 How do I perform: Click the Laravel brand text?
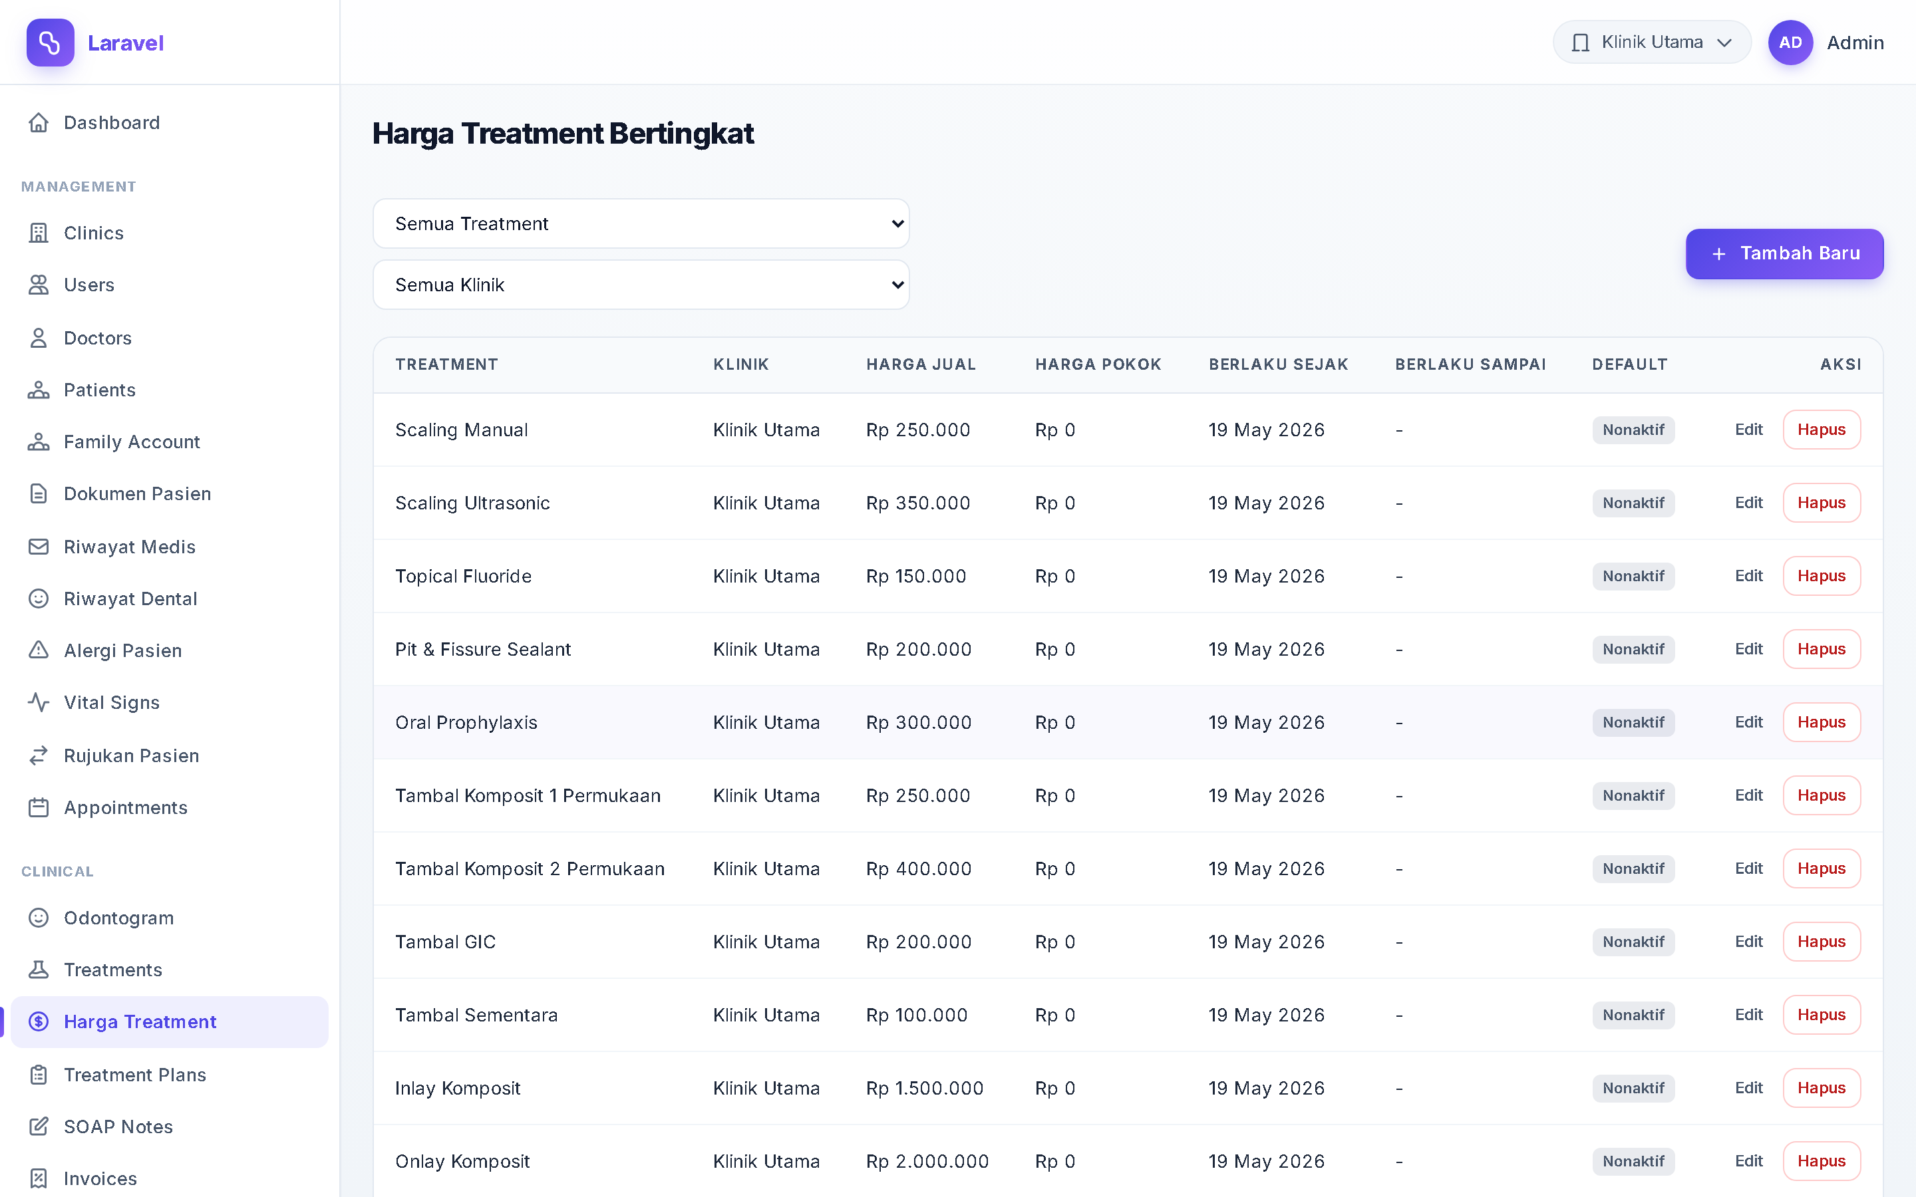(x=125, y=43)
